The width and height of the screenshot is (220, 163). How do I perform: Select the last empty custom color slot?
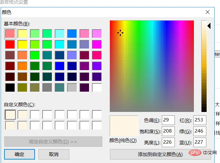[x=97, y=125]
